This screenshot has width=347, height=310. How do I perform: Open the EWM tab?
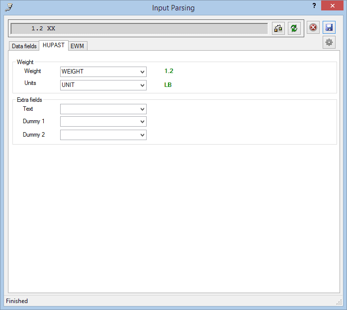click(x=77, y=46)
